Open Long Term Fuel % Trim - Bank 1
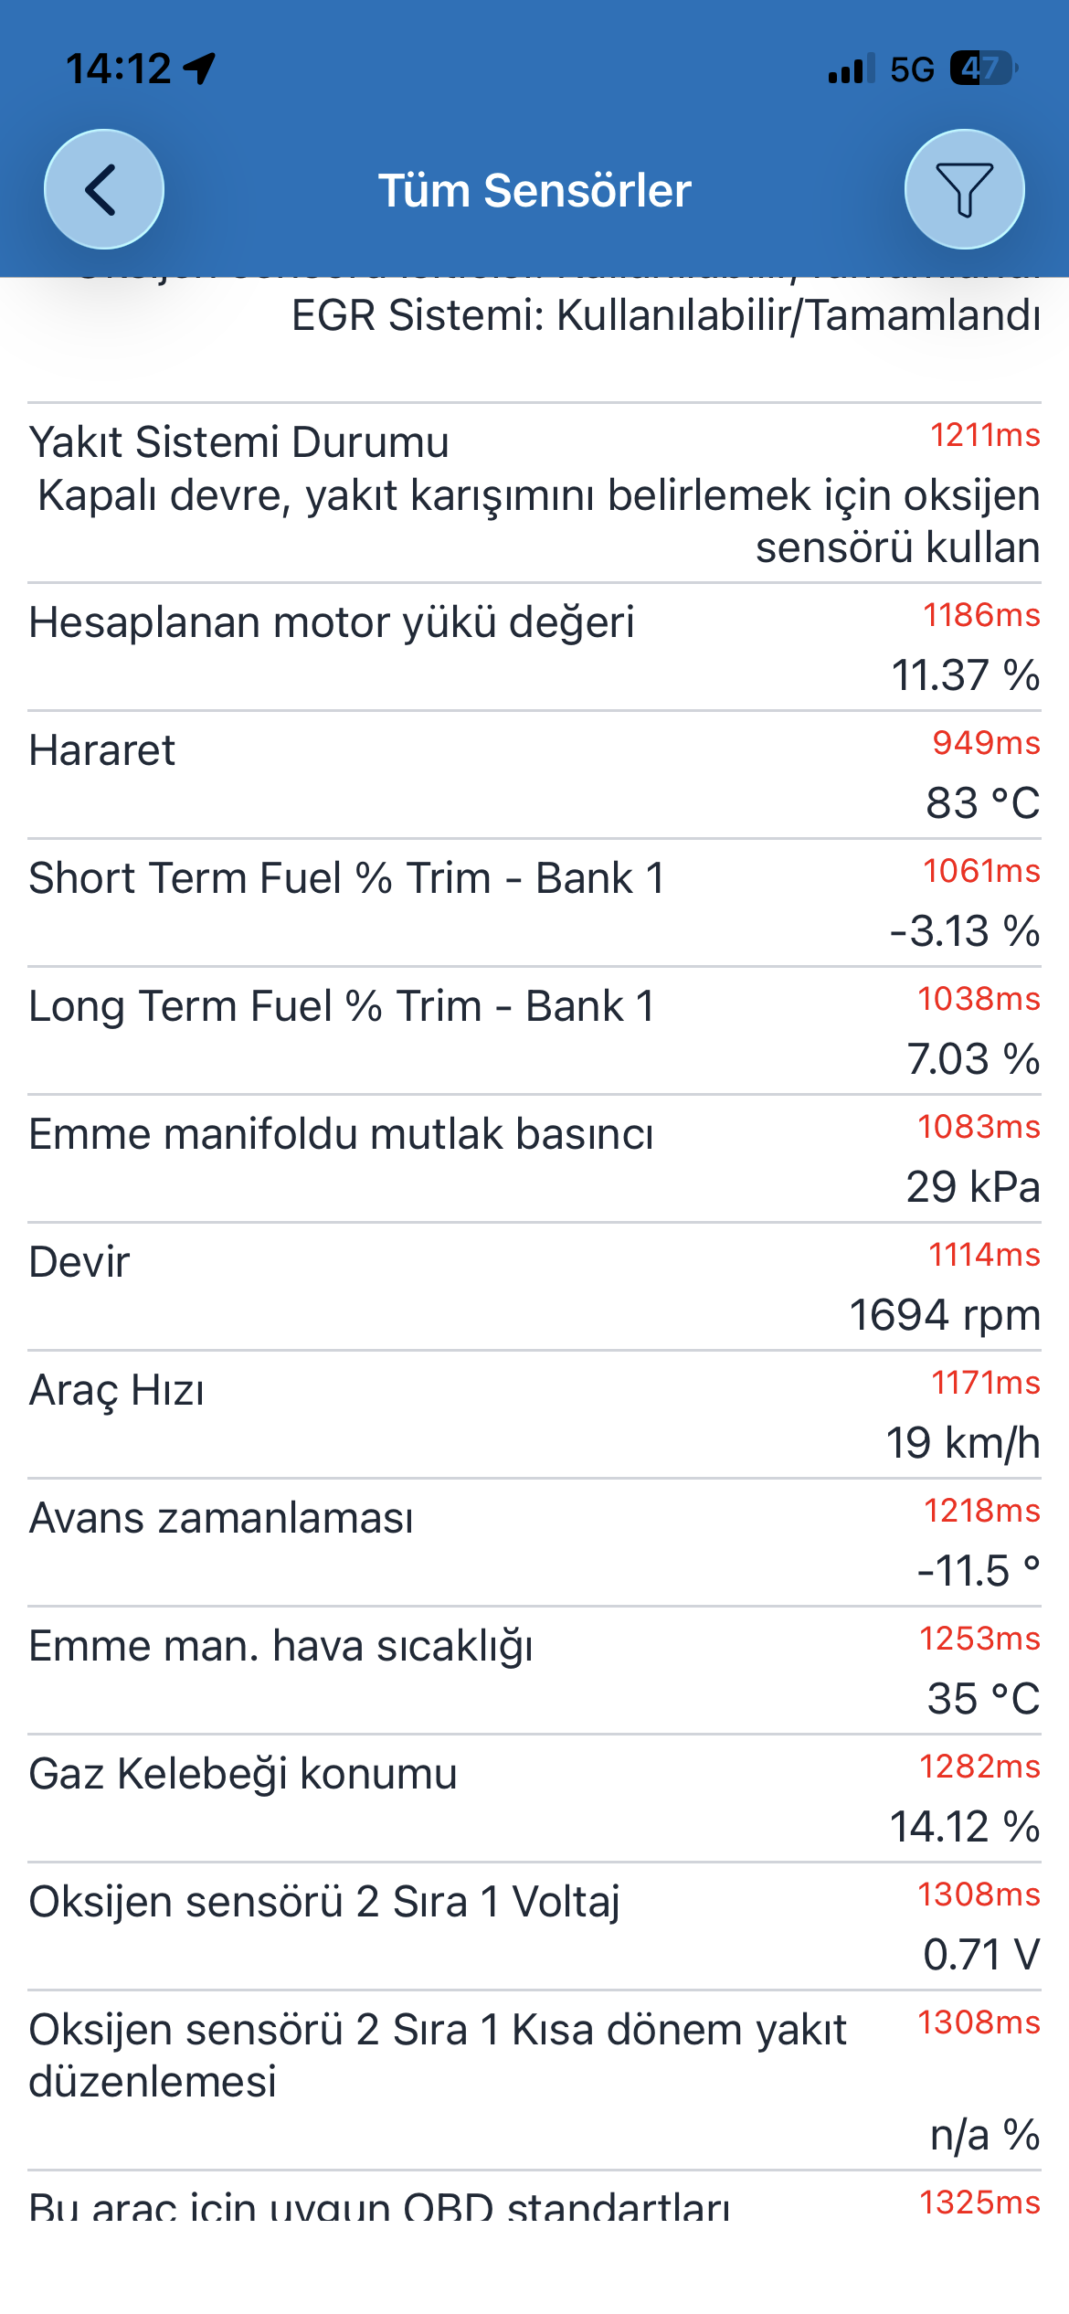 click(x=534, y=1031)
